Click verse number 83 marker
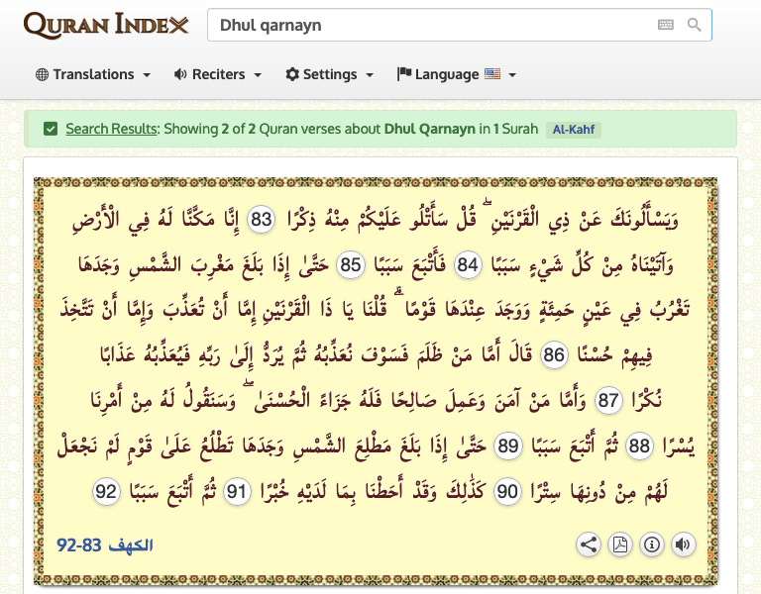The height and width of the screenshot is (594, 761). [261, 220]
